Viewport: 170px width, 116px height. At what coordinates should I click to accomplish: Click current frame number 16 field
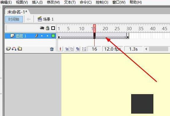point(94,49)
